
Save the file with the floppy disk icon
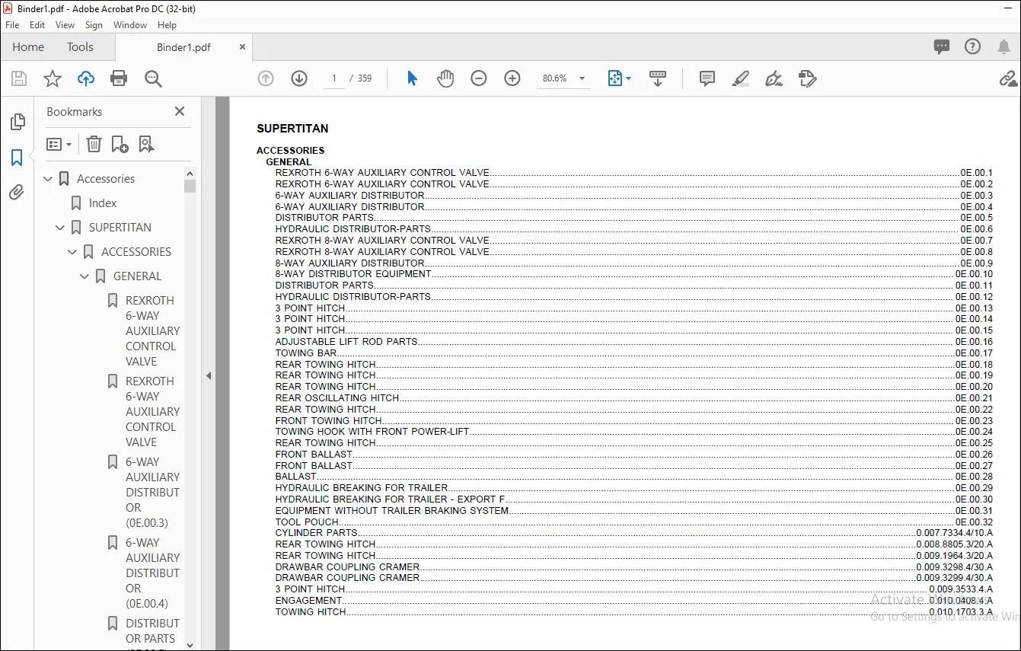tap(19, 78)
